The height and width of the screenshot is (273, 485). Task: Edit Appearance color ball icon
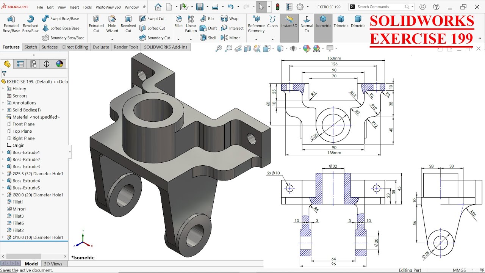(x=307, y=49)
